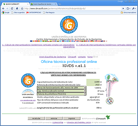
Task: Bookmark this page with the star icon
Action: pyautogui.click(x=22, y=9)
